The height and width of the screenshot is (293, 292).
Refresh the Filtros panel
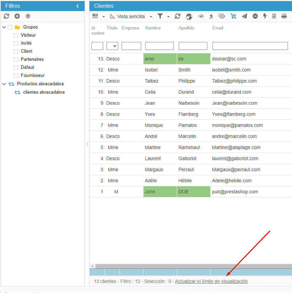[x=6, y=16]
